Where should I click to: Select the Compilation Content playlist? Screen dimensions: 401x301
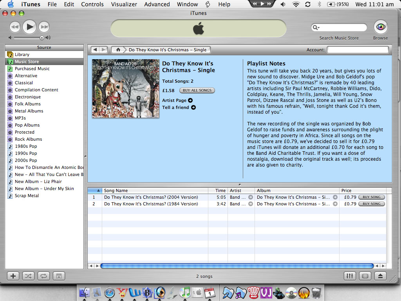(x=45, y=90)
